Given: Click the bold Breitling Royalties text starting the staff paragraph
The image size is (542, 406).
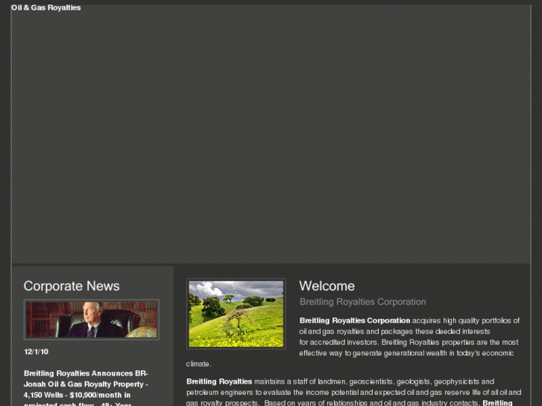Looking at the screenshot, I should click(219, 381).
